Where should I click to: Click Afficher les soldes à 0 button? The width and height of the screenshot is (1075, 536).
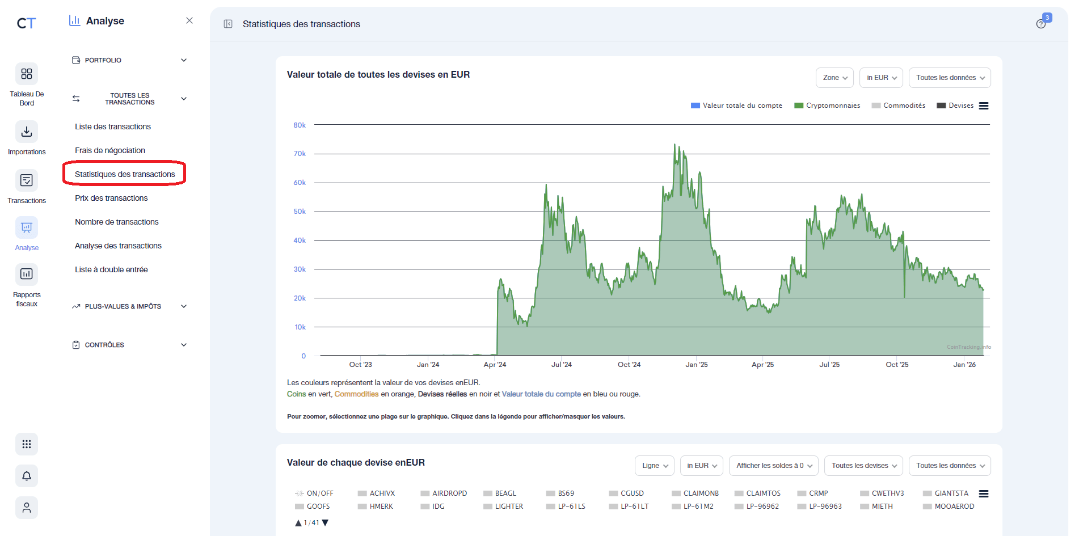773,465
